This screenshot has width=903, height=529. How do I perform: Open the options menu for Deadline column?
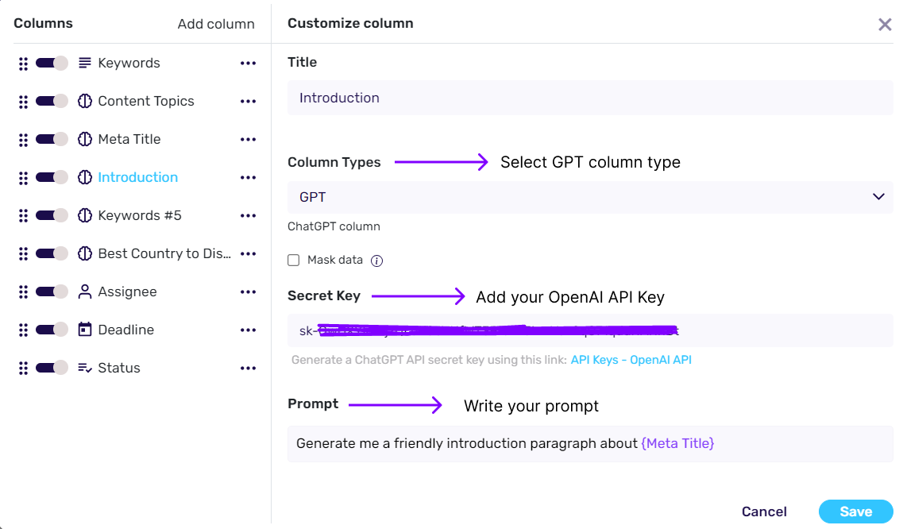[248, 330]
